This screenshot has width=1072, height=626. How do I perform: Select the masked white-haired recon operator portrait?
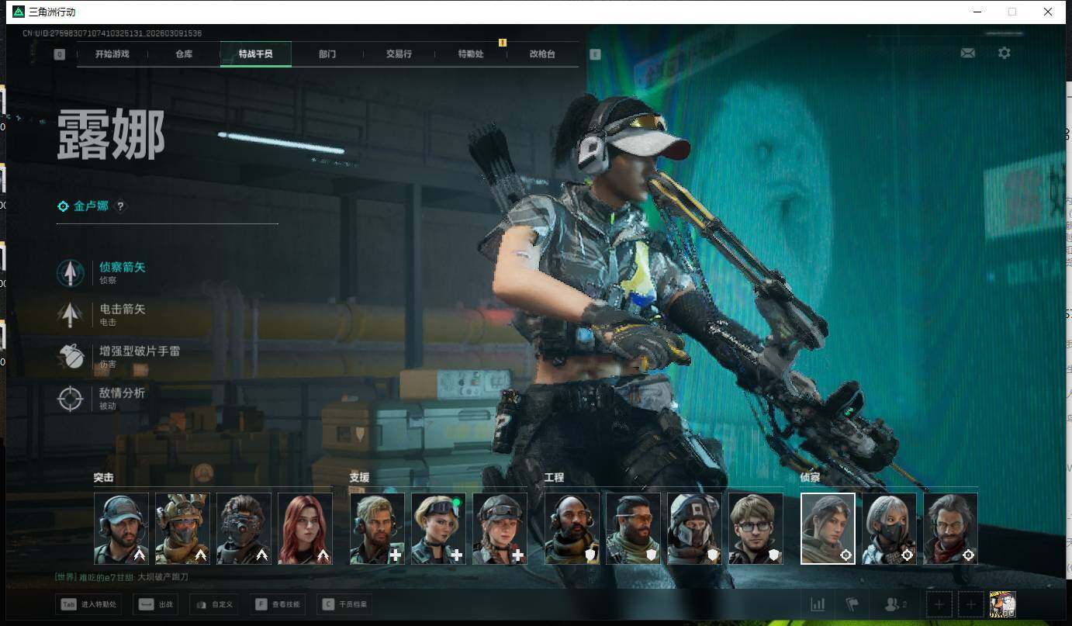[x=889, y=528]
